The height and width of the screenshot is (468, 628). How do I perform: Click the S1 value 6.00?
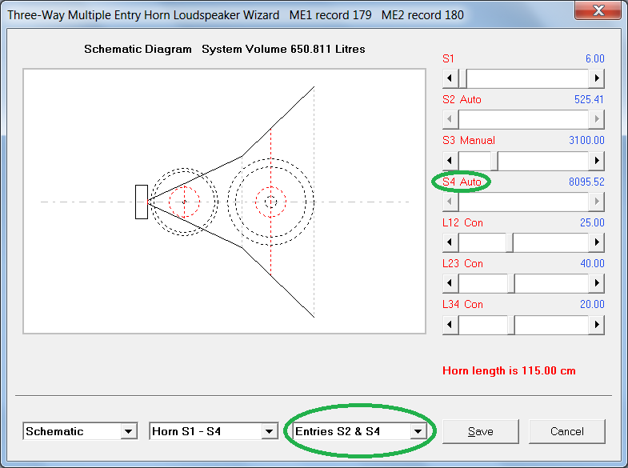[594, 59]
